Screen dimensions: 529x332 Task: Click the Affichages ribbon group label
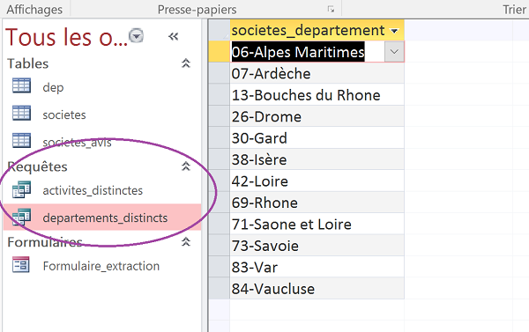pyautogui.click(x=34, y=10)
